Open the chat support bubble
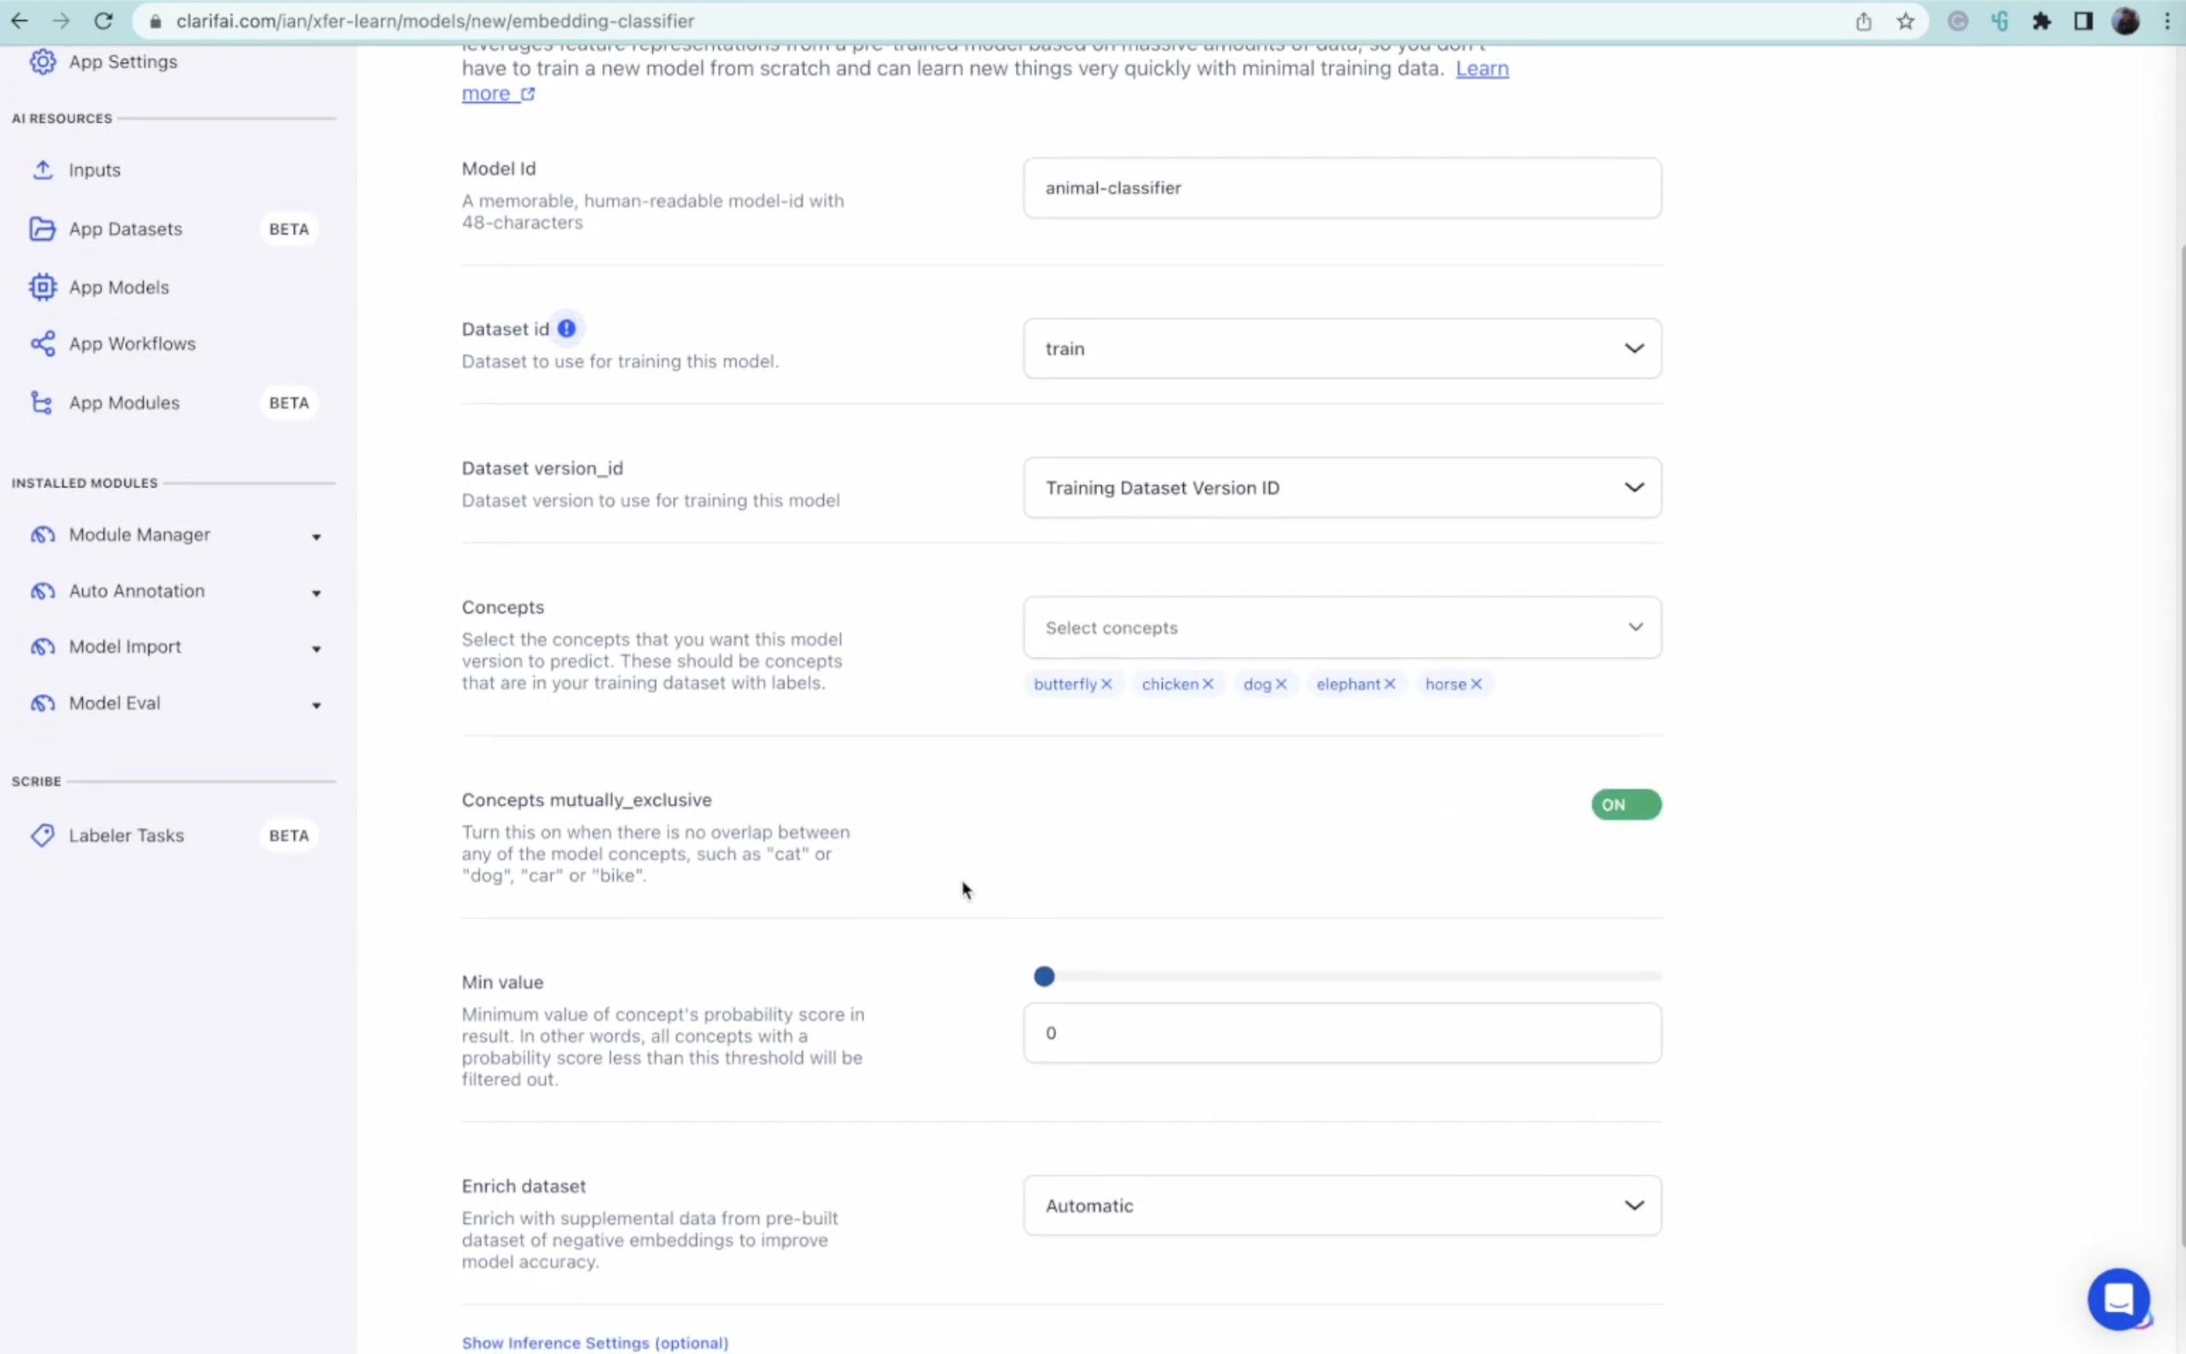This screenshot has height=1354, width=2186. [x=2118, y=1299]
